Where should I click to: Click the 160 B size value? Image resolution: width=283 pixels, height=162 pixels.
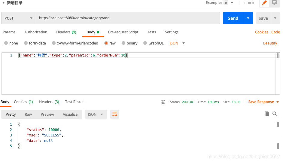pos(236,102)
